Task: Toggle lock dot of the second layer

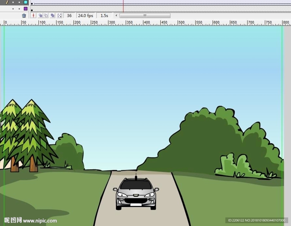Action: click(x=19, y=9)
